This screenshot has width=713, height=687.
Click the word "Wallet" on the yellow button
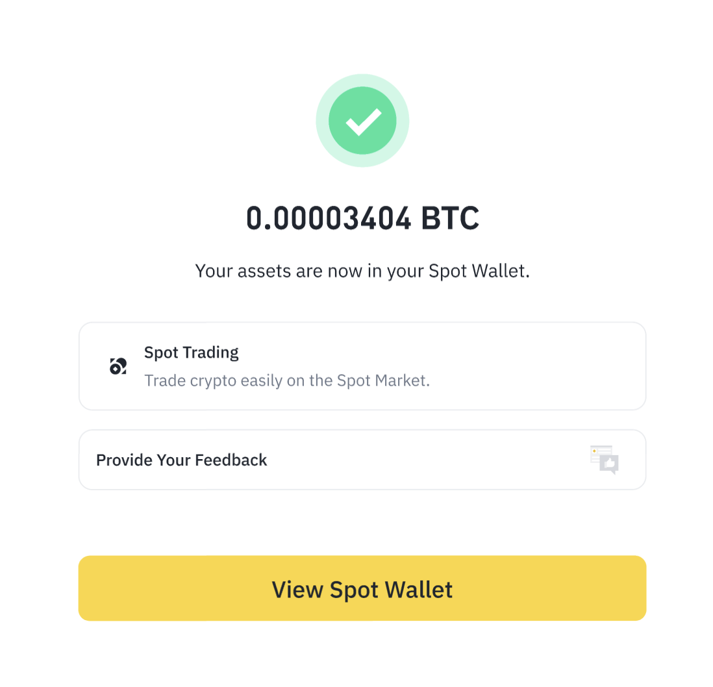pos(418,590)
